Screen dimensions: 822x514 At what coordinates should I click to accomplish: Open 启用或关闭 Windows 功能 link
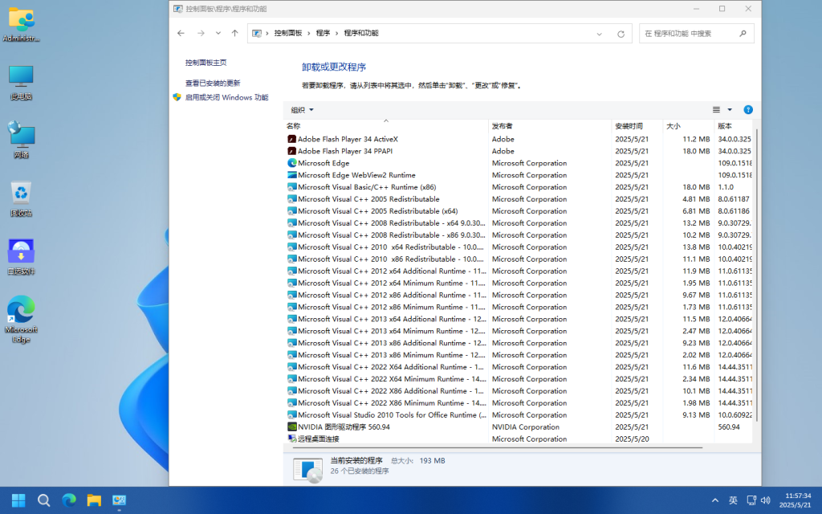(226, 97)
